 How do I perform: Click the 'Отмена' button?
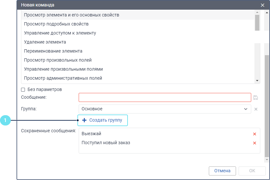click(222, 171)
